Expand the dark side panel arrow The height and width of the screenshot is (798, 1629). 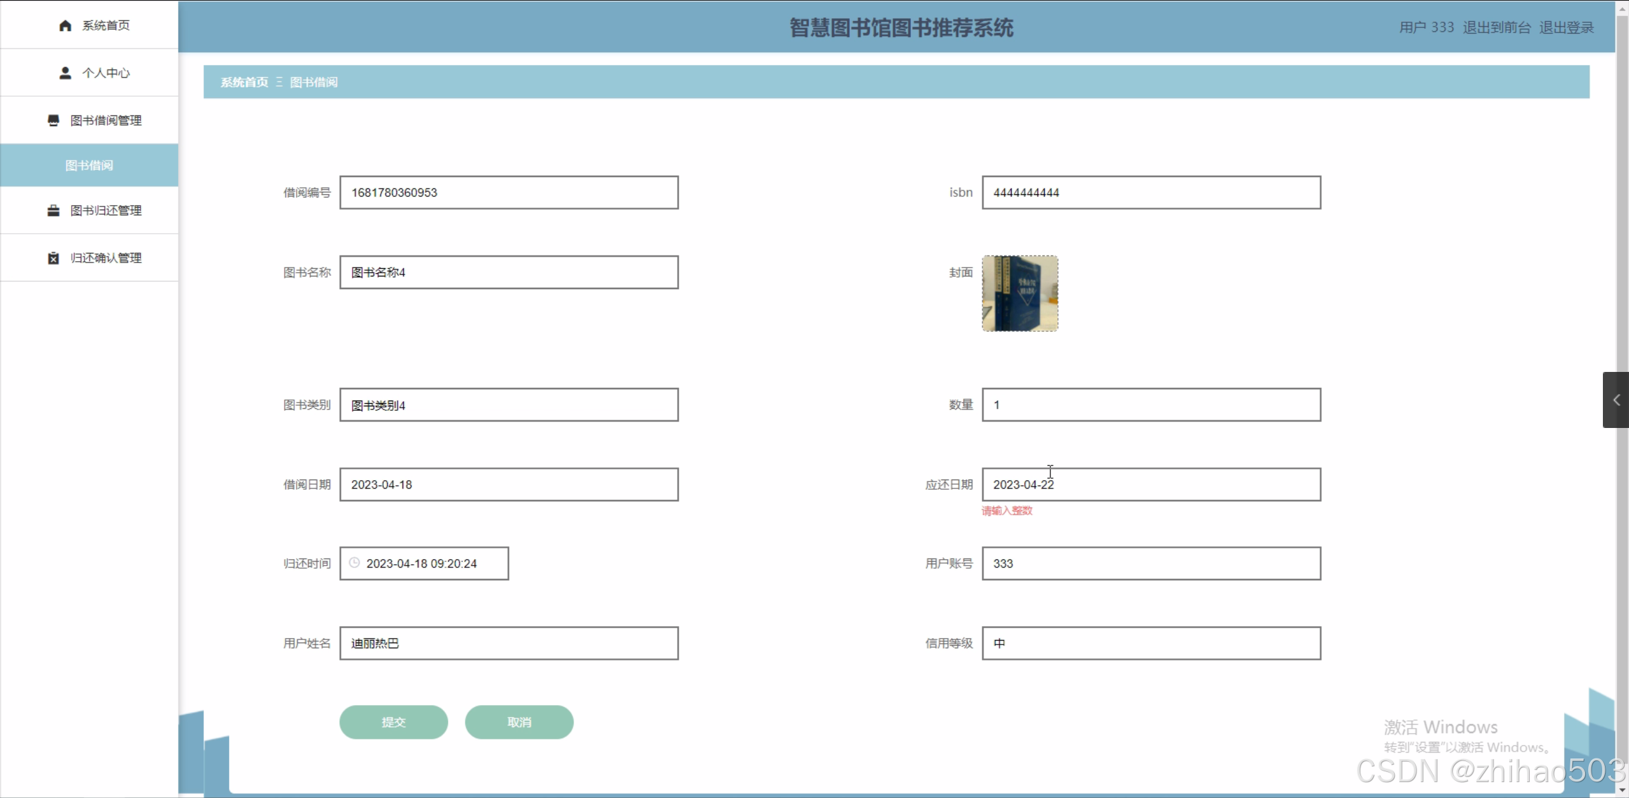pos(1616,400)
